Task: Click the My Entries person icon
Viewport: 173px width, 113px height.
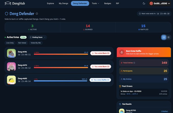Action: pos(122,79)
